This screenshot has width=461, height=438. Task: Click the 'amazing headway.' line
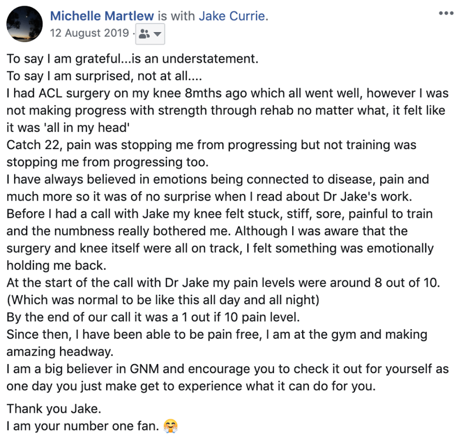(x=60, y=352)
